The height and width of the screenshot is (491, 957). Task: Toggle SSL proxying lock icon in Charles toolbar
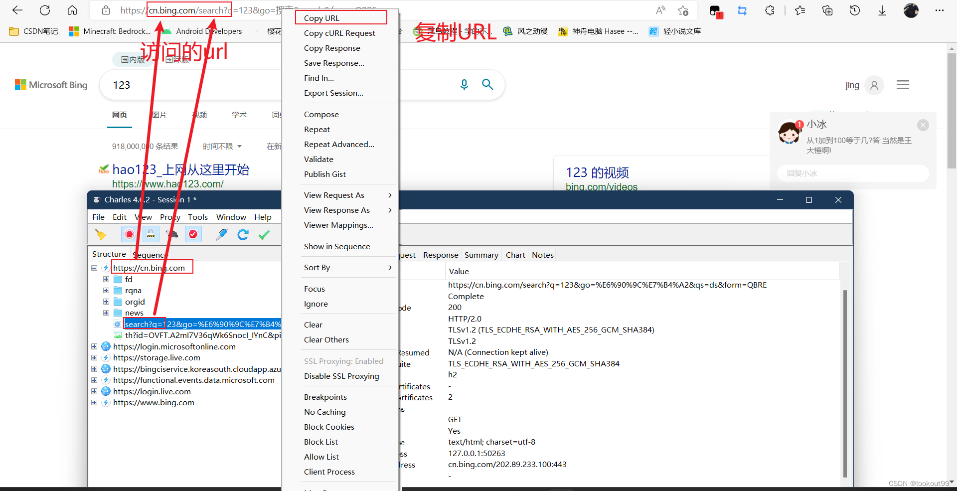[151, 234]
